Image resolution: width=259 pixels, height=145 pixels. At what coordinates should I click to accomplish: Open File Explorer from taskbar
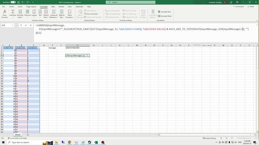(x=56, y=142)
